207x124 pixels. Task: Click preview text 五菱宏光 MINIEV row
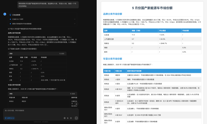pyautogui.click(x=159, y=75)
